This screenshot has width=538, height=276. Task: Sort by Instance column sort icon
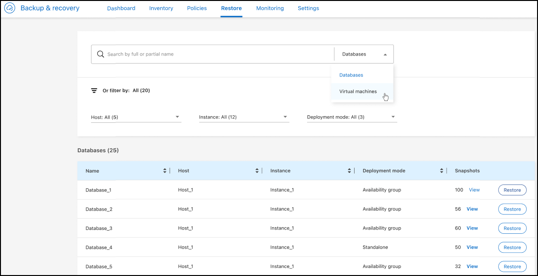coord(349,171)
